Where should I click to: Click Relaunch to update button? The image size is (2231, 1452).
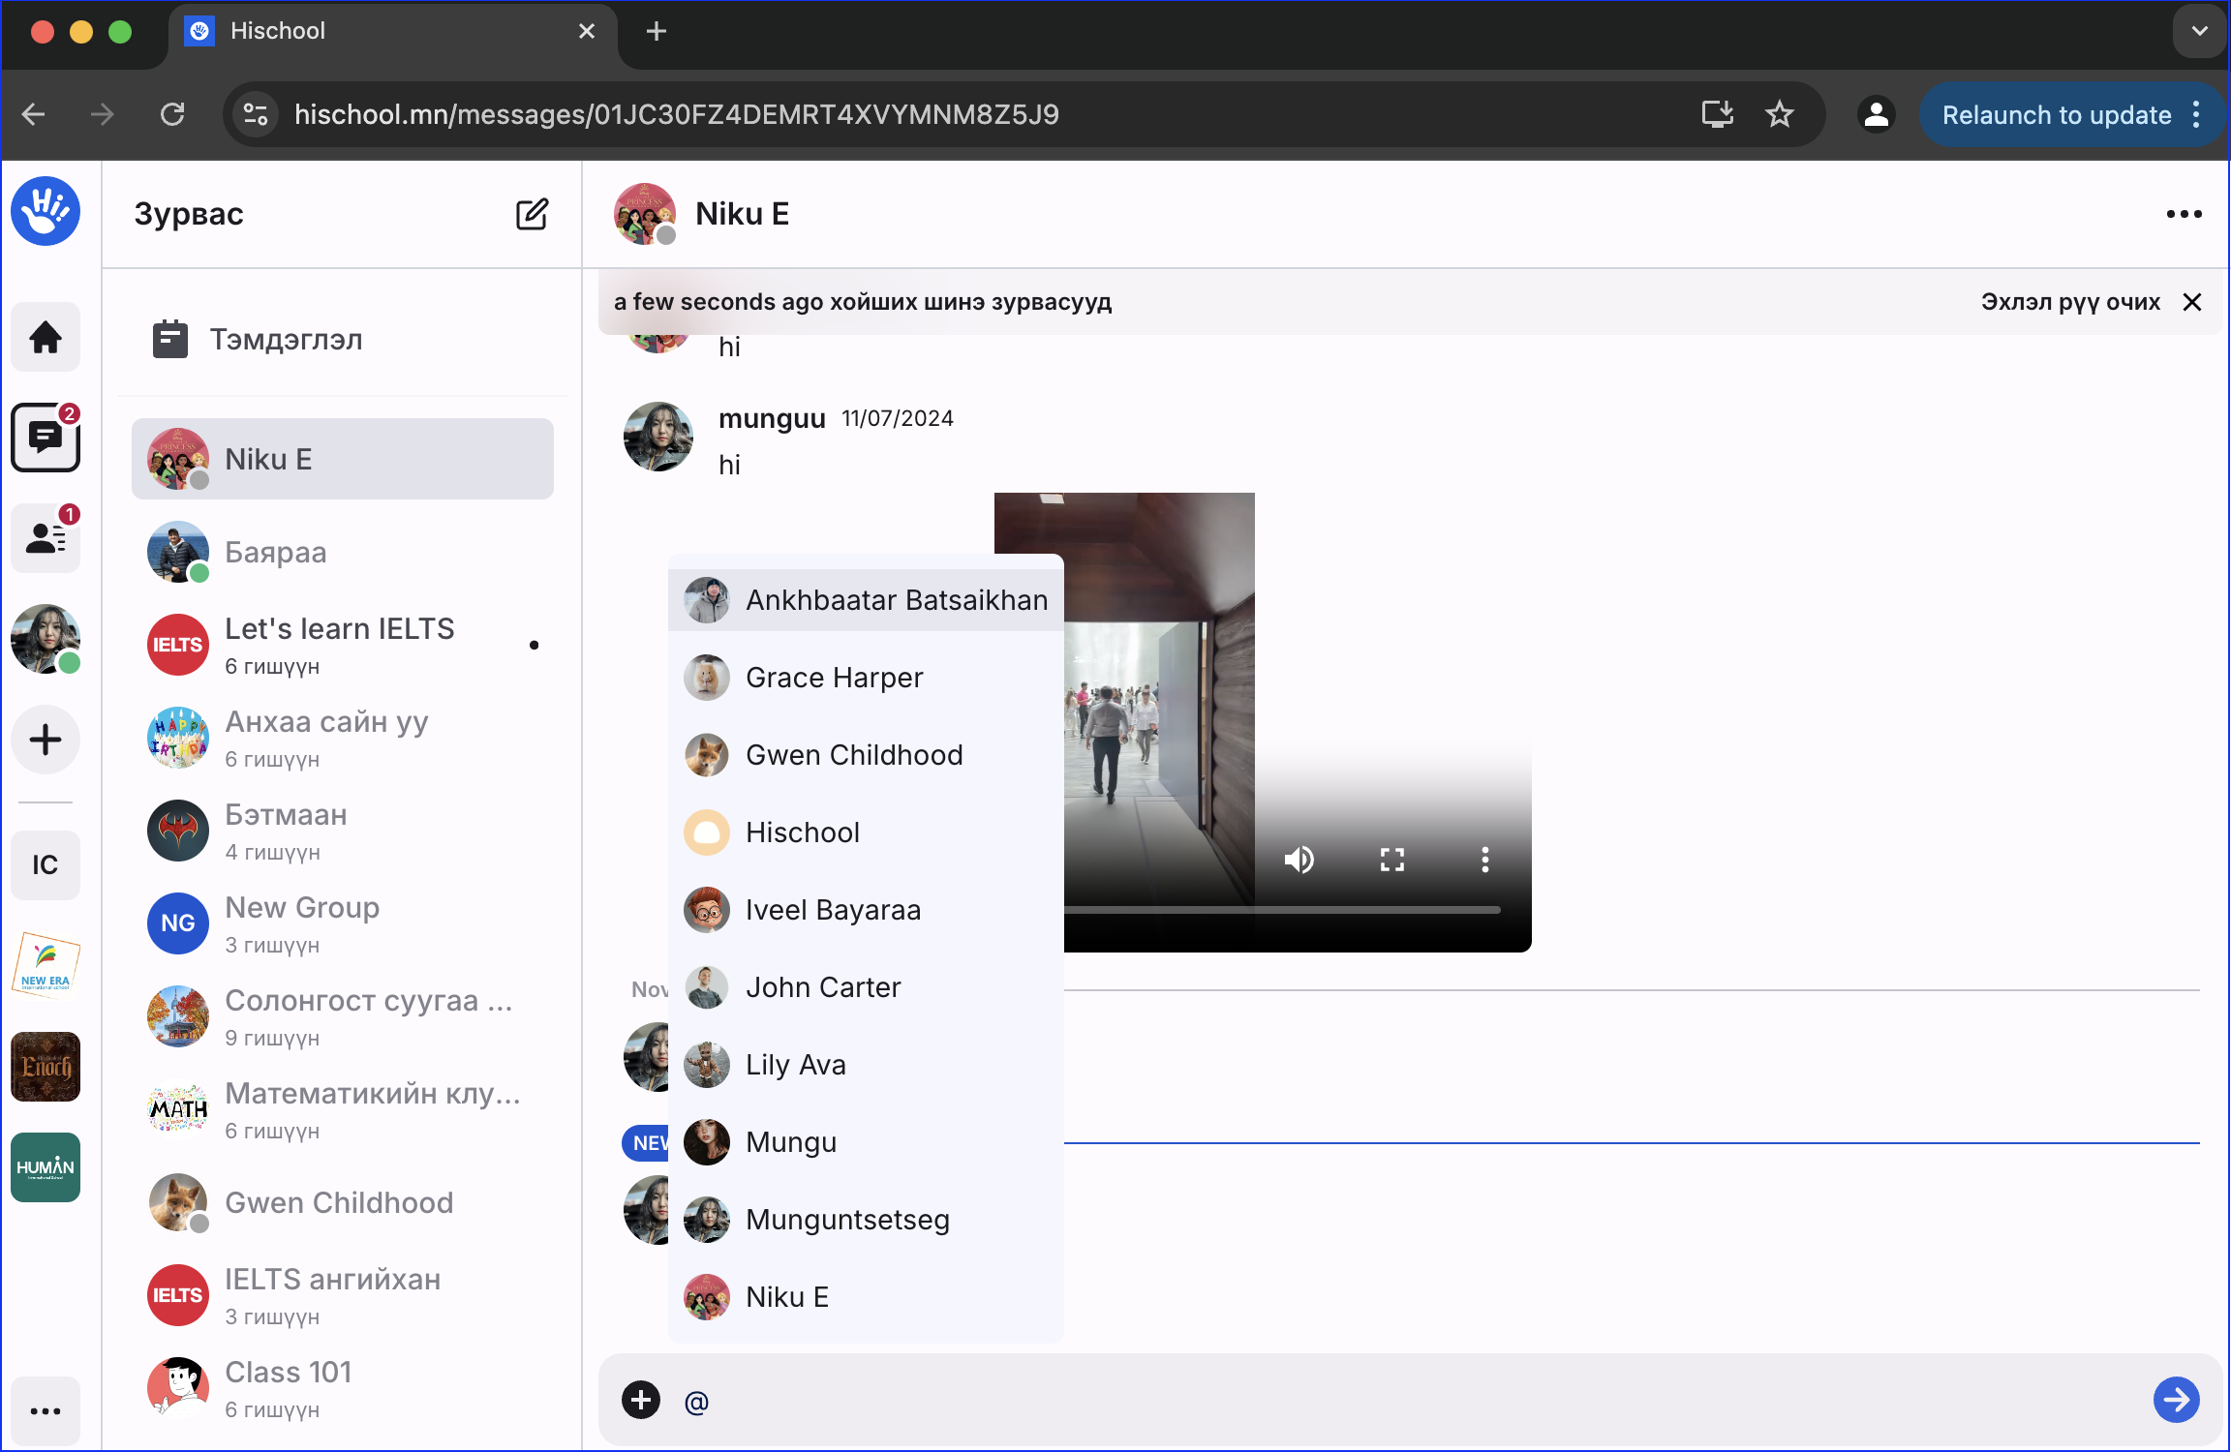point(2057,115)
